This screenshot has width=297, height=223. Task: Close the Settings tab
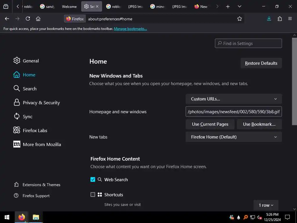[x=97, y=6]
